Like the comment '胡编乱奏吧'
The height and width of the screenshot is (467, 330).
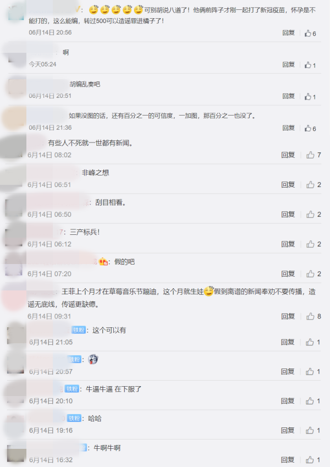310,96
